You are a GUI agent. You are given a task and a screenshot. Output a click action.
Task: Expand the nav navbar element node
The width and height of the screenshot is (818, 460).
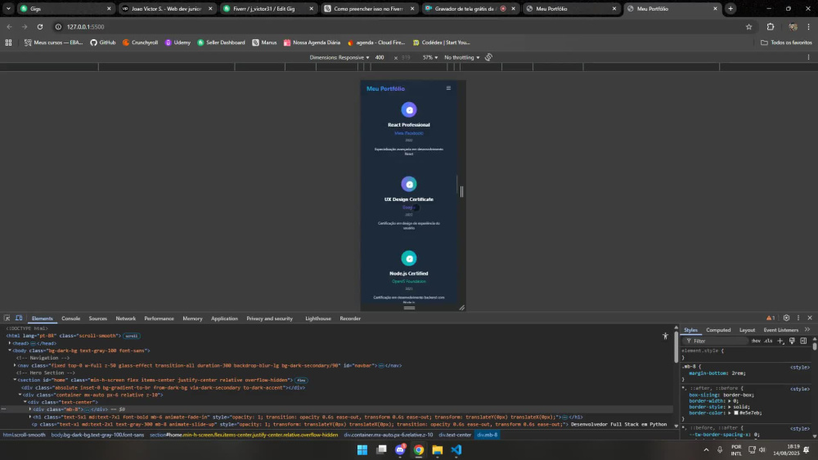point(15,365)
